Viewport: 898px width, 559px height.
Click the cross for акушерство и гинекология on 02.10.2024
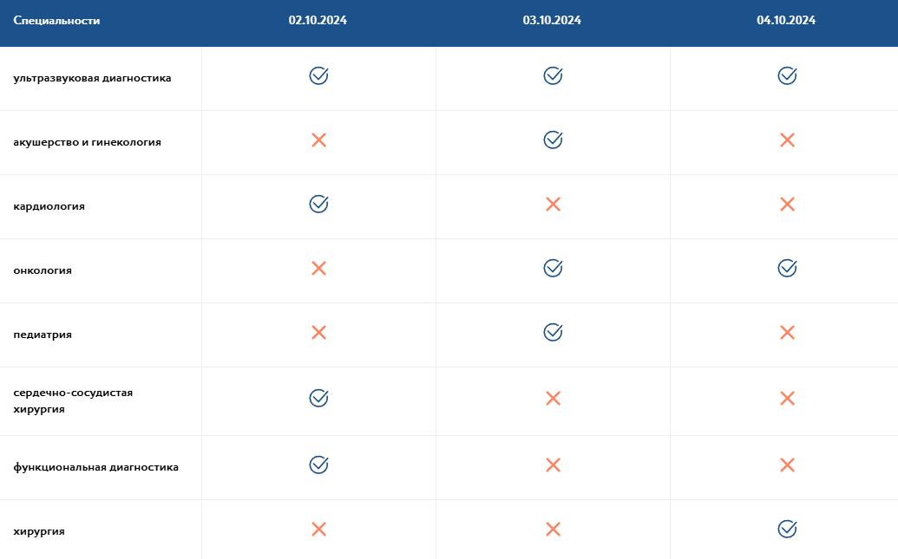pos(318,140)
